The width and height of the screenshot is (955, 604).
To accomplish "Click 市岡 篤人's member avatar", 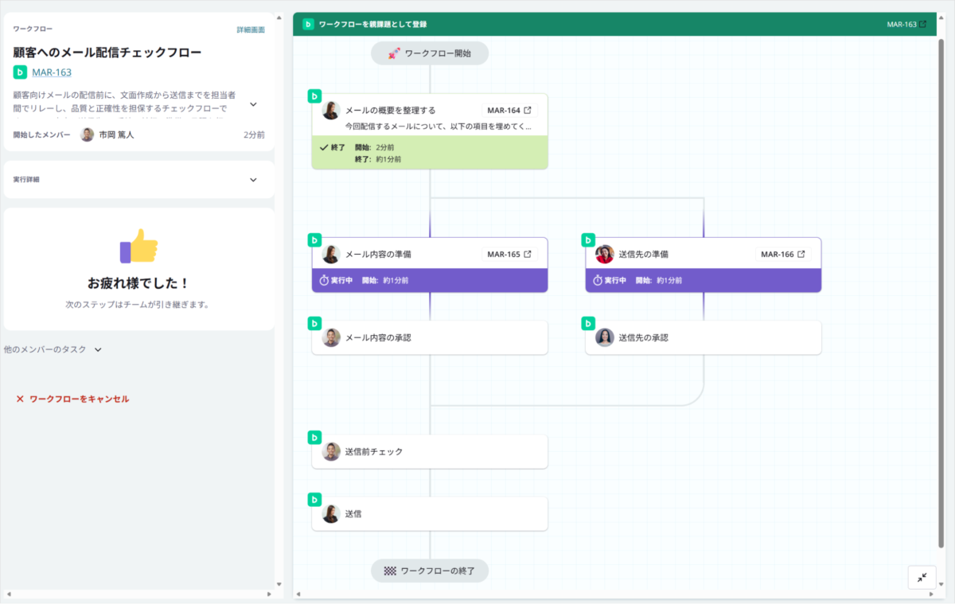I will click(x=88, y=134).
